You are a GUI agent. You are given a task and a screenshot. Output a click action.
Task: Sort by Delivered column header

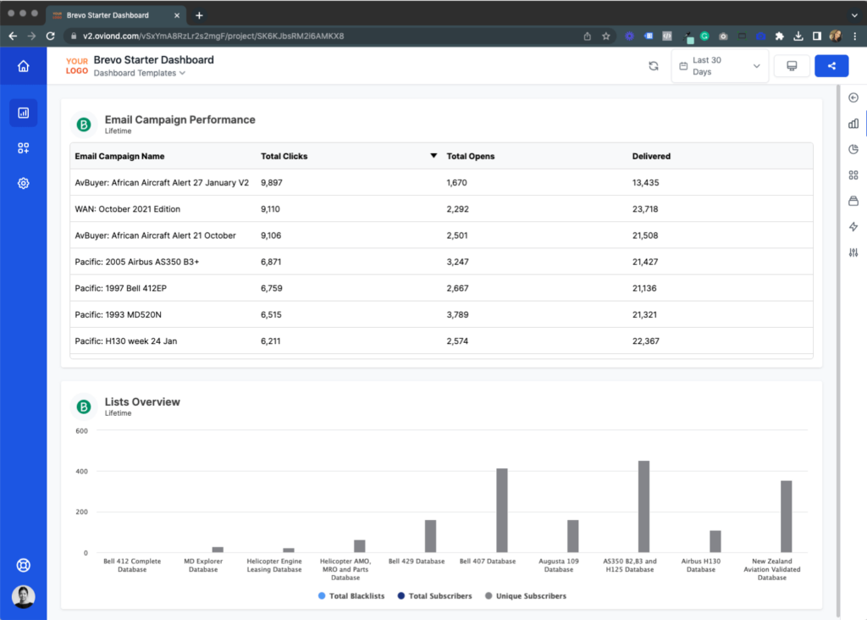click(651, 157)
